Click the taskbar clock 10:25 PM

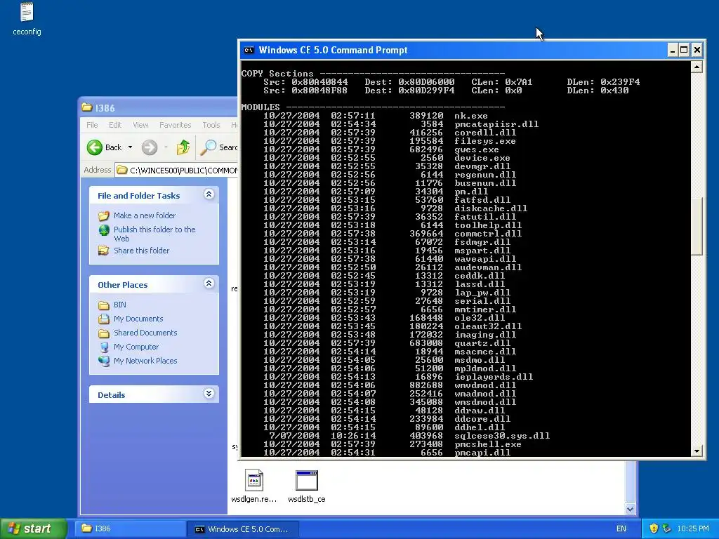693,528
